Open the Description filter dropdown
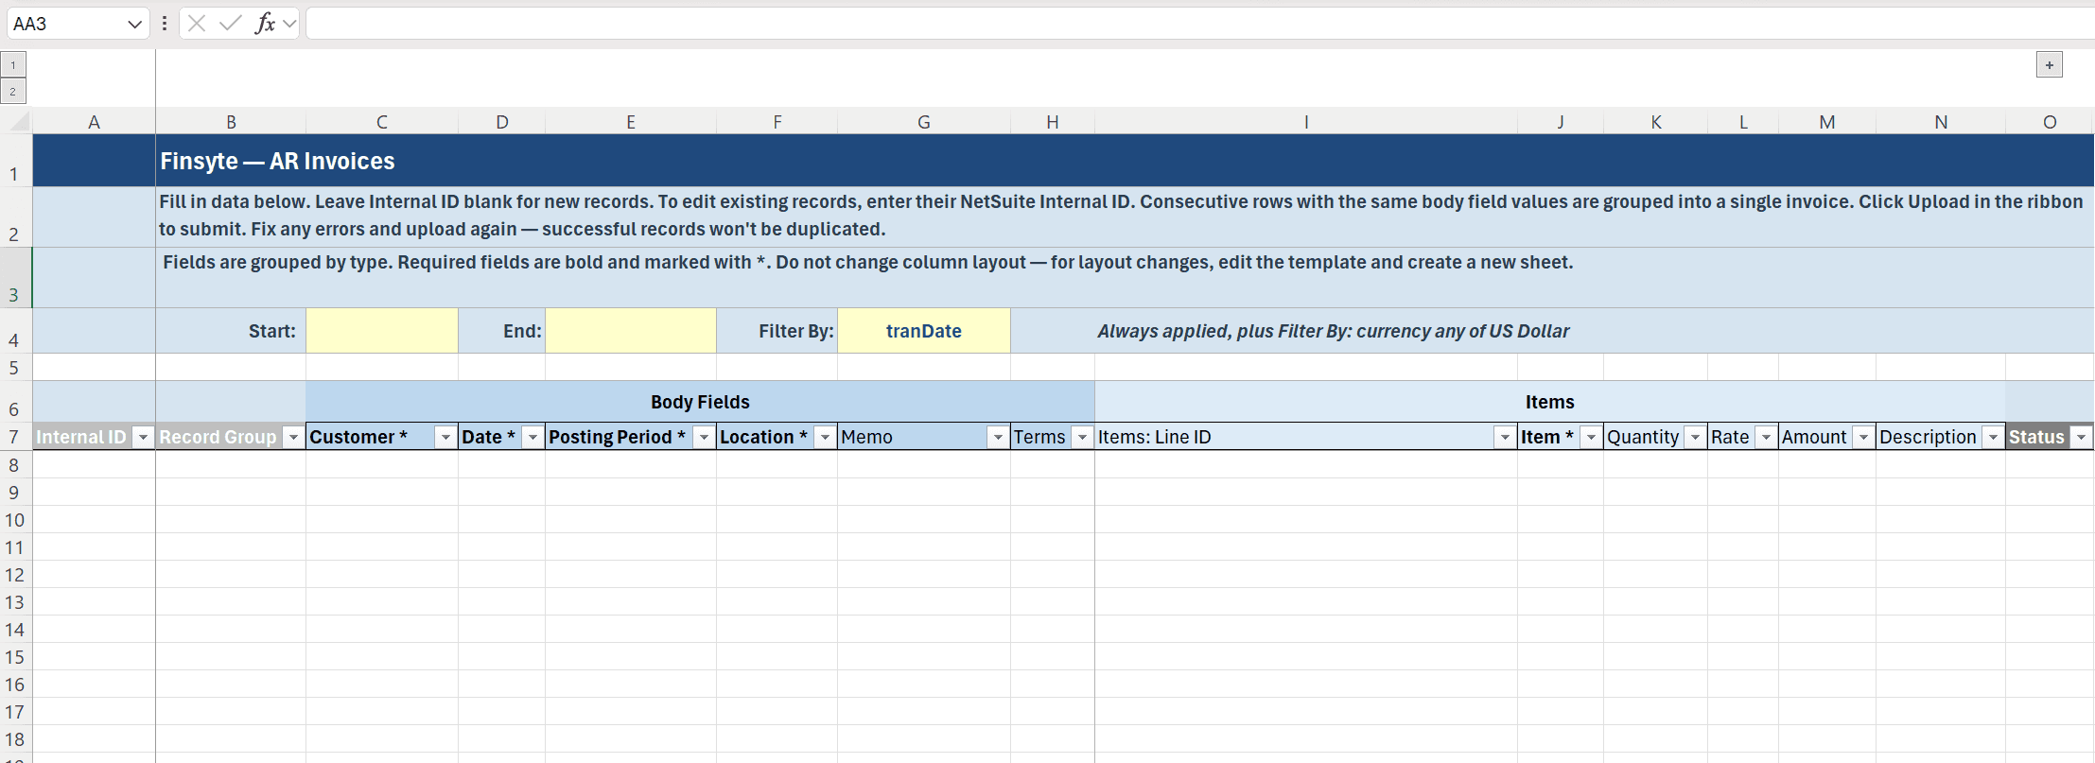The height and width of the screenshot is (763, 2095). tap(1993, 437)
